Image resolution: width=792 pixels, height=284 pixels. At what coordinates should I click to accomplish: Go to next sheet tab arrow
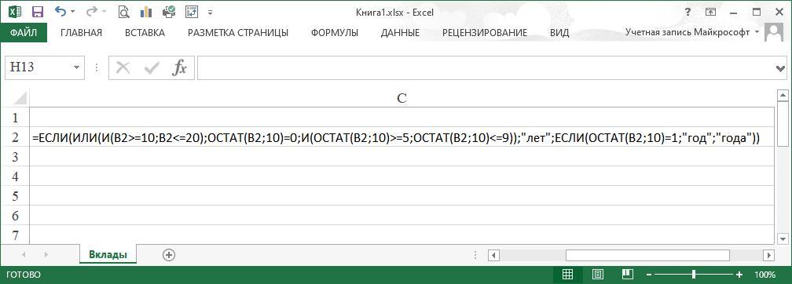click(46, 255)
